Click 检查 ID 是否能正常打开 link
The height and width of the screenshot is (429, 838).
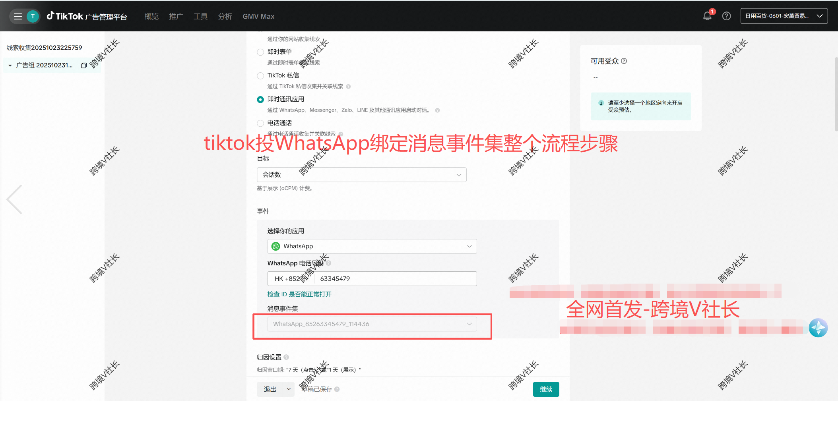299,294
